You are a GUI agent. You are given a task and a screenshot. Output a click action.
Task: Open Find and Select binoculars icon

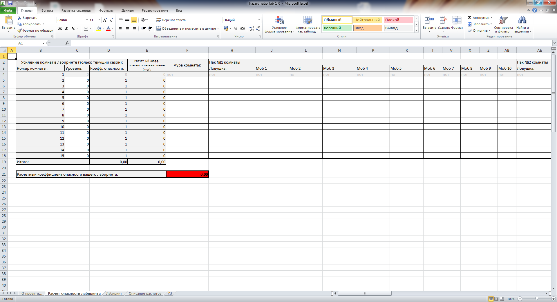tap(522, 20)
